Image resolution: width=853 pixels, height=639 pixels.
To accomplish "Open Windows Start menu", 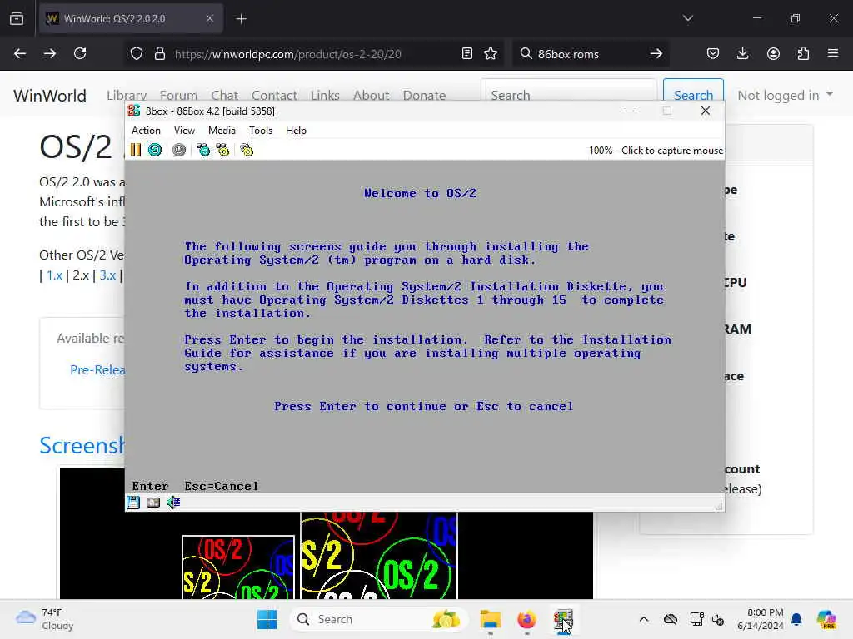I will click(267, 619).
